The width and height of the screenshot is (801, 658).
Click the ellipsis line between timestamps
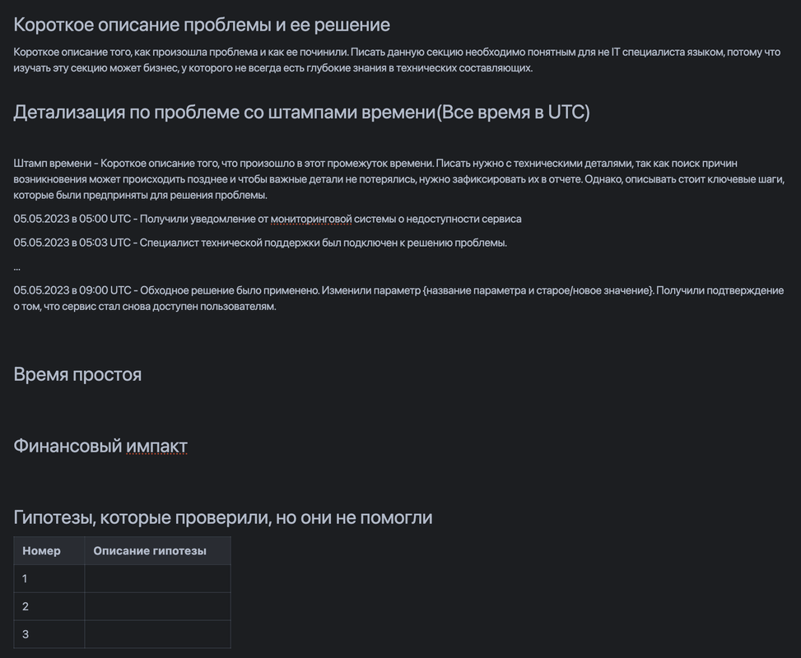pos(16,267)
